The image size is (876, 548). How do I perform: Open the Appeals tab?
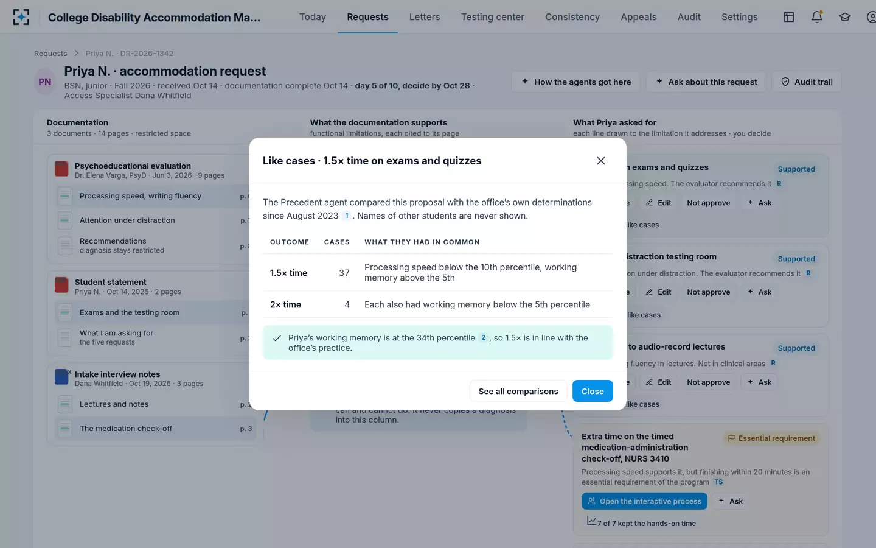pos(639,17)
